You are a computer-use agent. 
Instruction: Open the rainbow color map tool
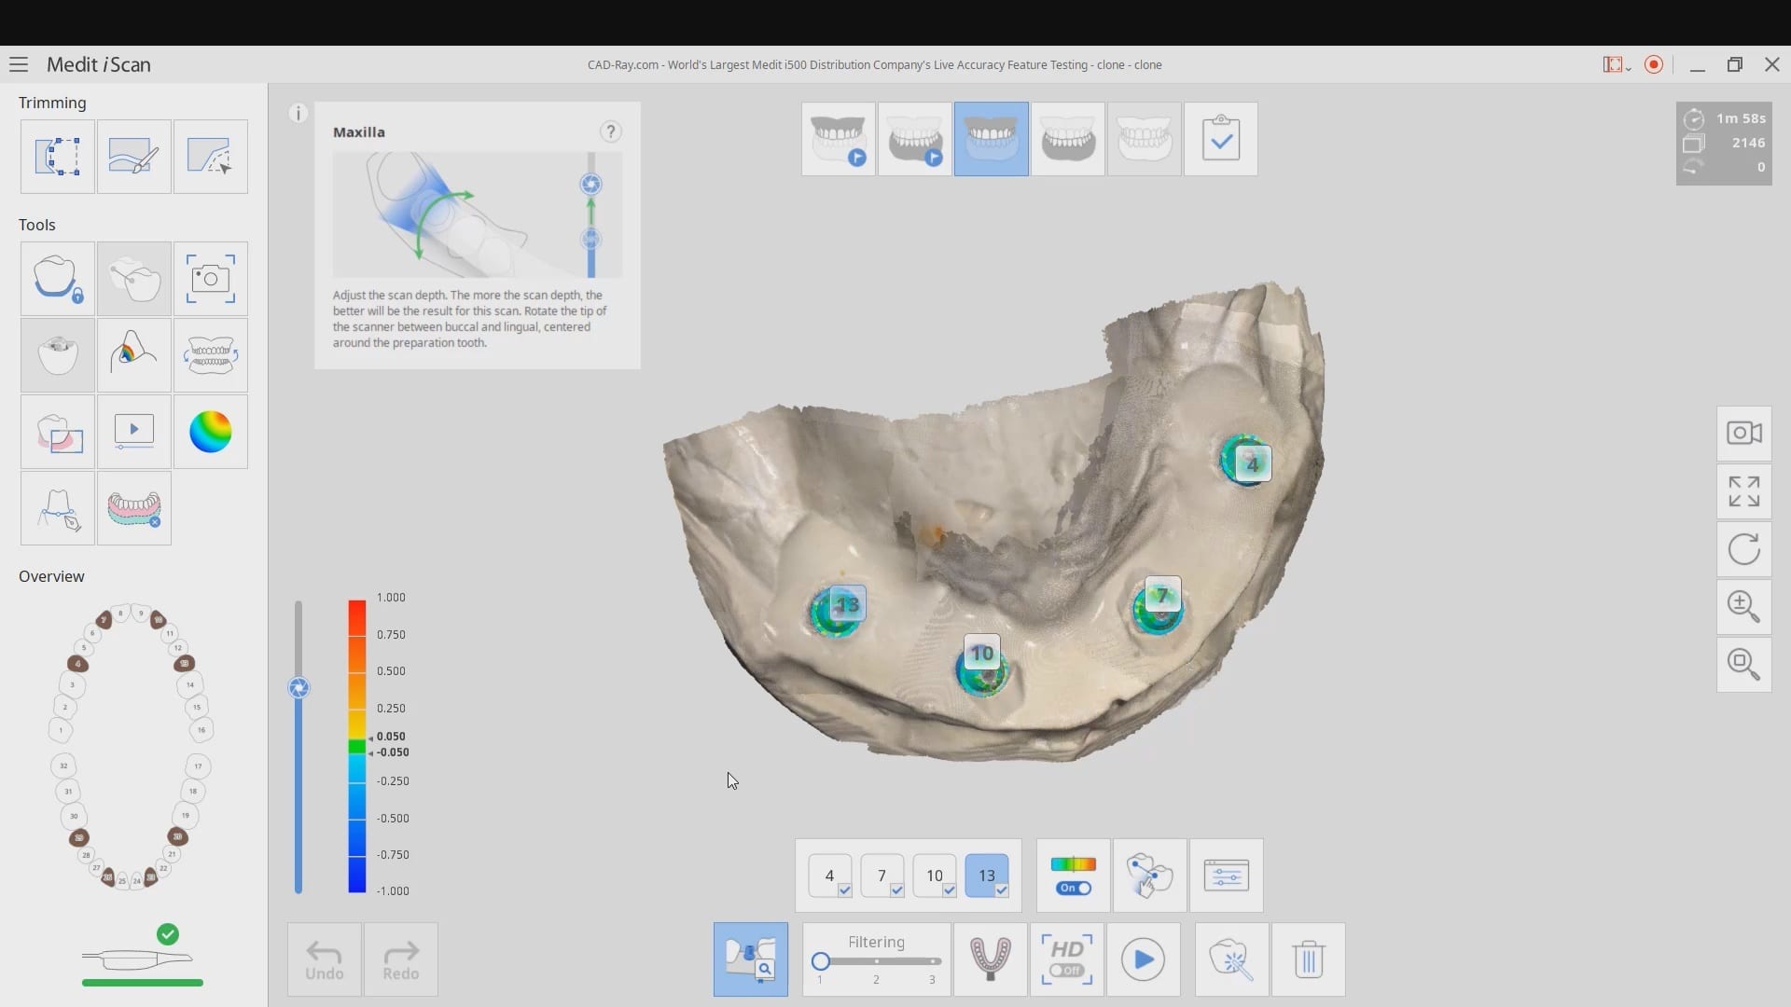[x=210, y=432]
